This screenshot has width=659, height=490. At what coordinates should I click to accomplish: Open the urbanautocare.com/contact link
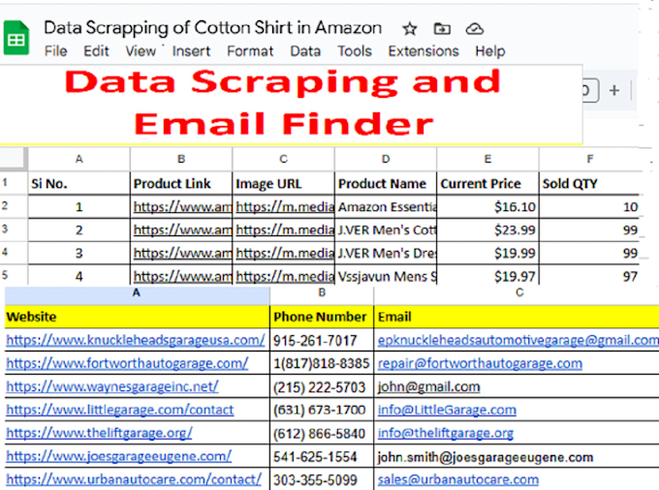point(134,479)
